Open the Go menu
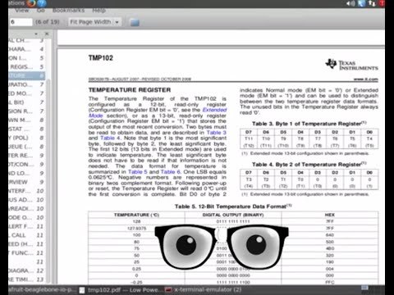This screenshot has width=394, height=295. [41, 11]
